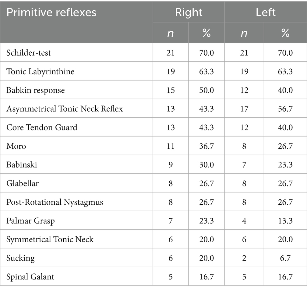Click the Spinal Galant row label
307x291 pixels.
coord(30,277)
